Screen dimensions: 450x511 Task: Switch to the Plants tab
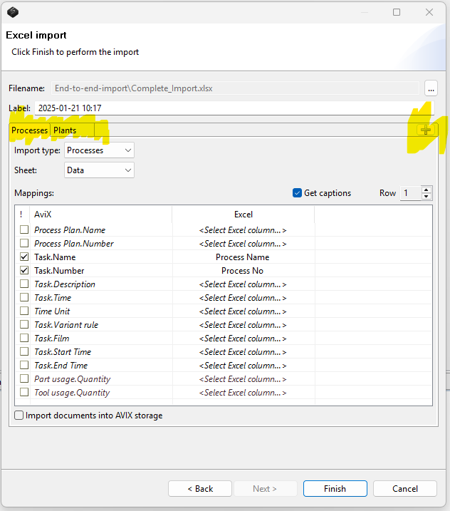(x=65, y=130)
